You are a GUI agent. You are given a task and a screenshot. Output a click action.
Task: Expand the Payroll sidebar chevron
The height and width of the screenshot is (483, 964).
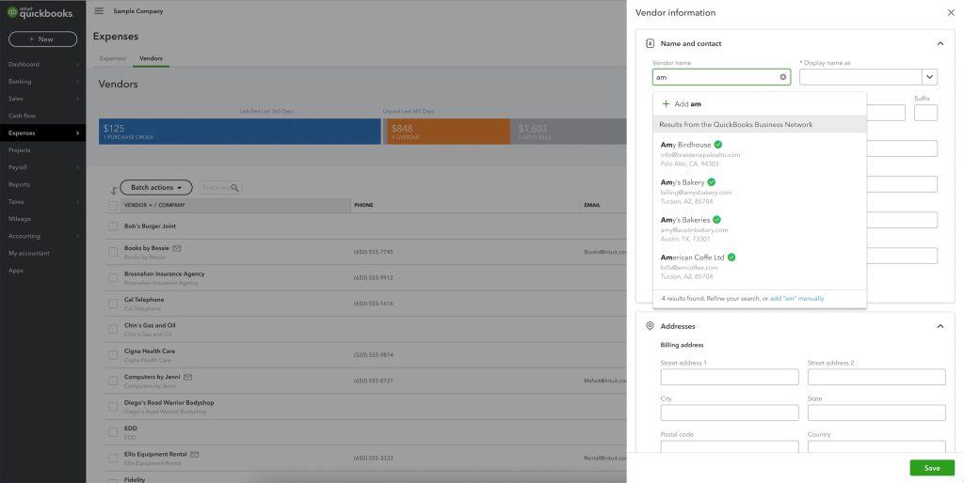(x=77, y=167)
